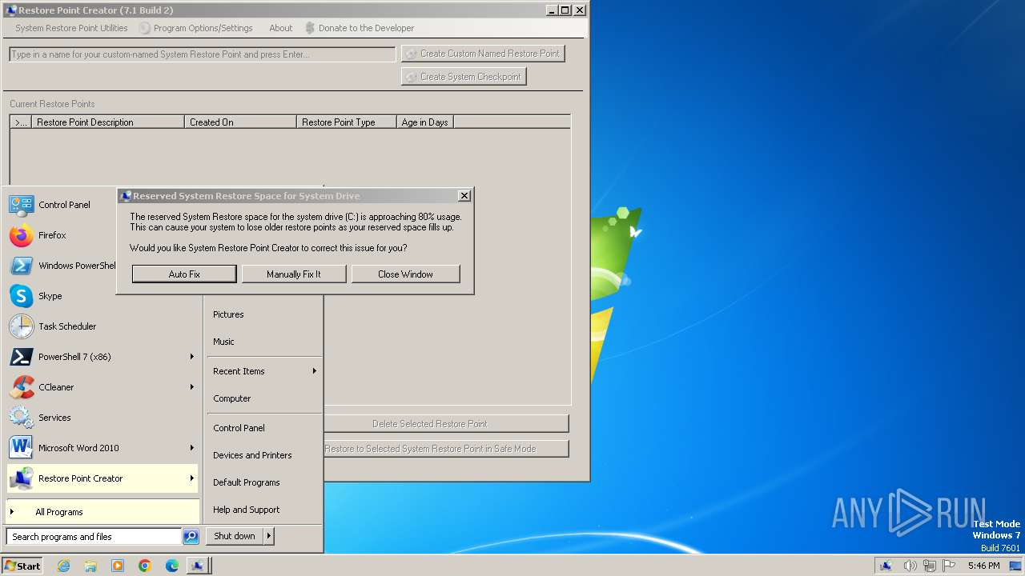Click Create System Checkpoint button
Viewport: 1025px width, 576px height.
point(464,77)
